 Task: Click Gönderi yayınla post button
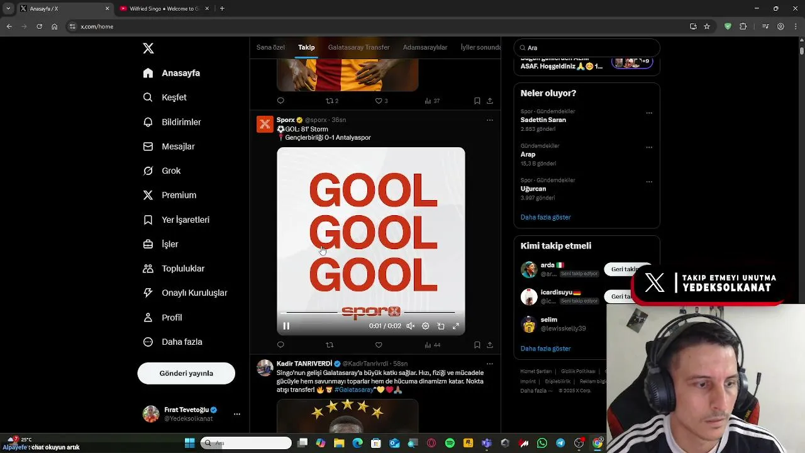coord(186,373)
